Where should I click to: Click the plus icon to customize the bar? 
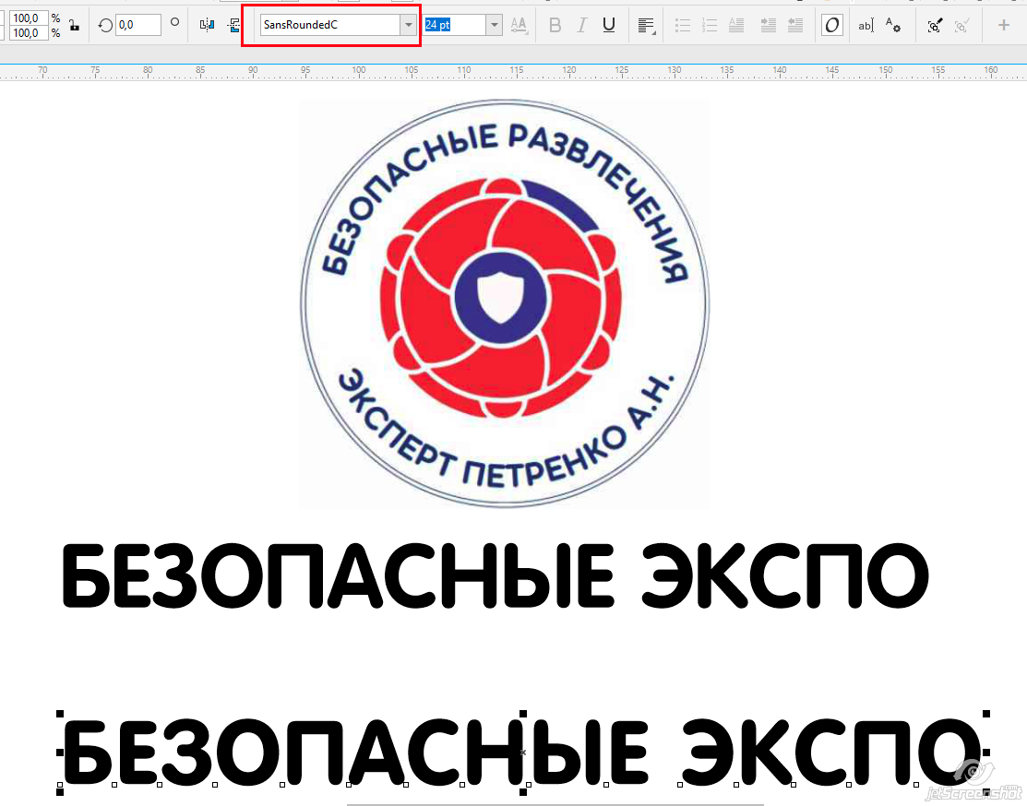pos(1006,25)
